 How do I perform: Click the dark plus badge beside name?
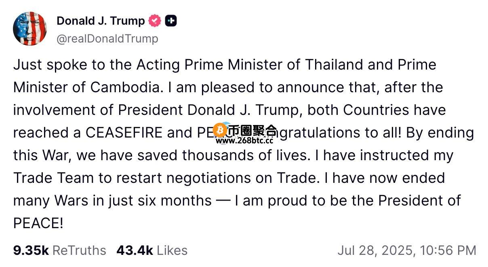click(x=171, y=21)
